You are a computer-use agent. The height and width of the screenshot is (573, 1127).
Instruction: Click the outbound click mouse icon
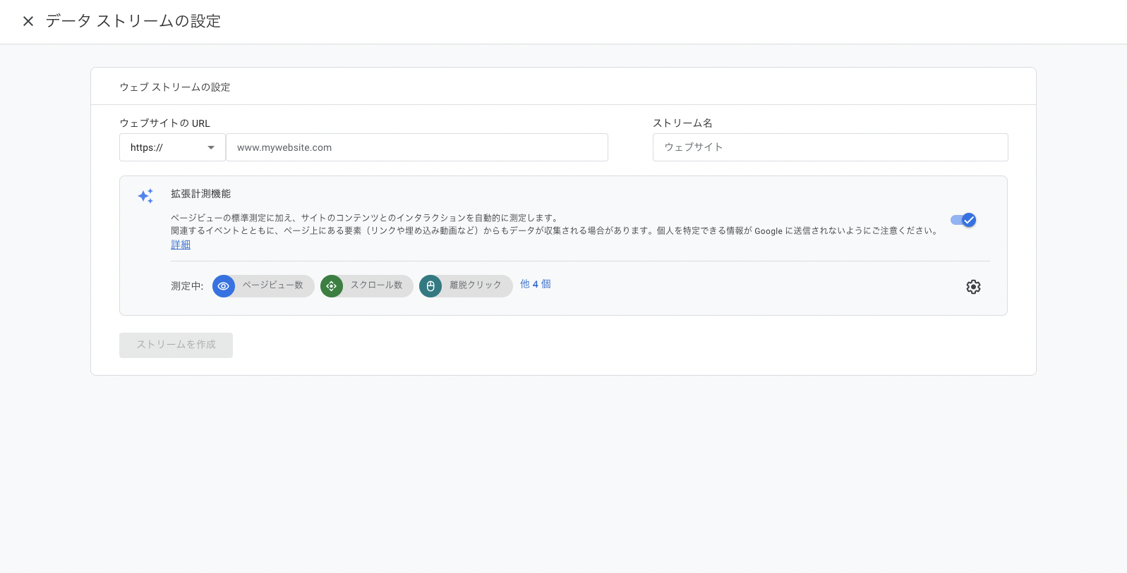pos(430,286)
